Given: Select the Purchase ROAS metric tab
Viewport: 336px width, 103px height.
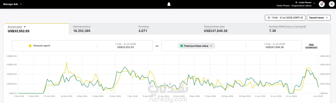Looking at the screenshot, I should coord(298,29).
